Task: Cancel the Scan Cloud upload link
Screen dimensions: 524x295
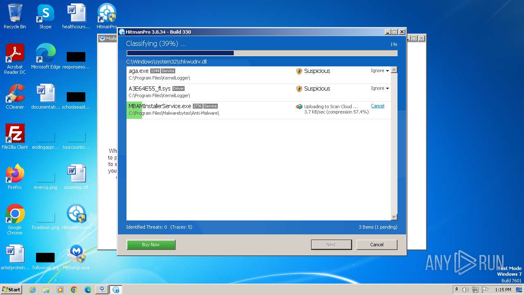Action: tap(377, 106)
